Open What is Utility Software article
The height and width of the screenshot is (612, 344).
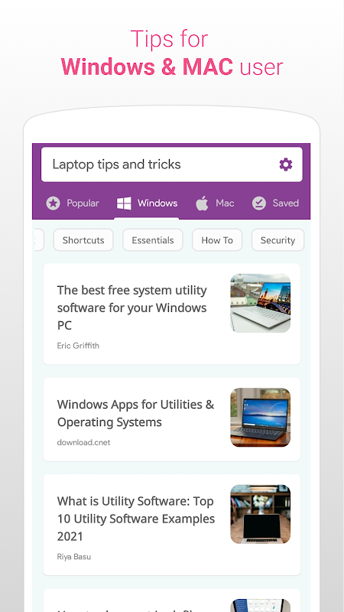[171, 525]
